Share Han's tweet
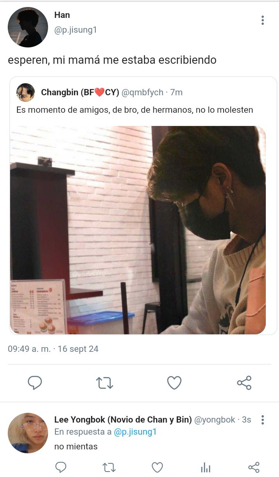 [244, 383]
